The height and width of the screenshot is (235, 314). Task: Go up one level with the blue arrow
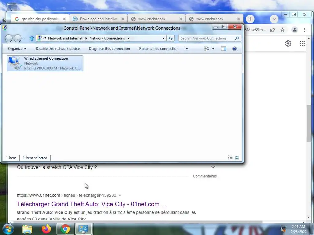click(x=32, y=38)
